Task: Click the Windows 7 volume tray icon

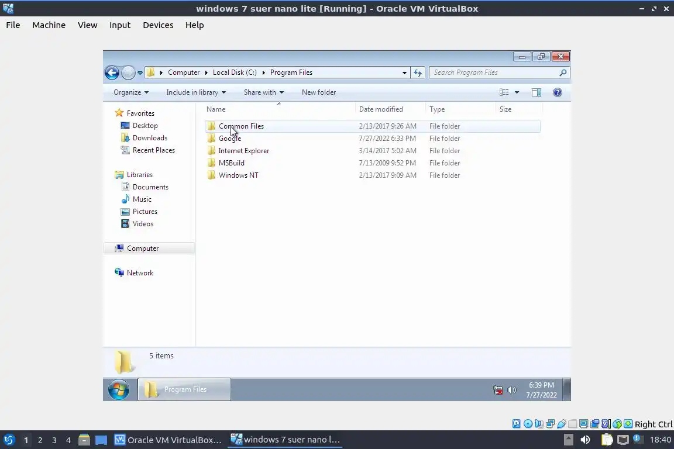Action: coord(511,390)
